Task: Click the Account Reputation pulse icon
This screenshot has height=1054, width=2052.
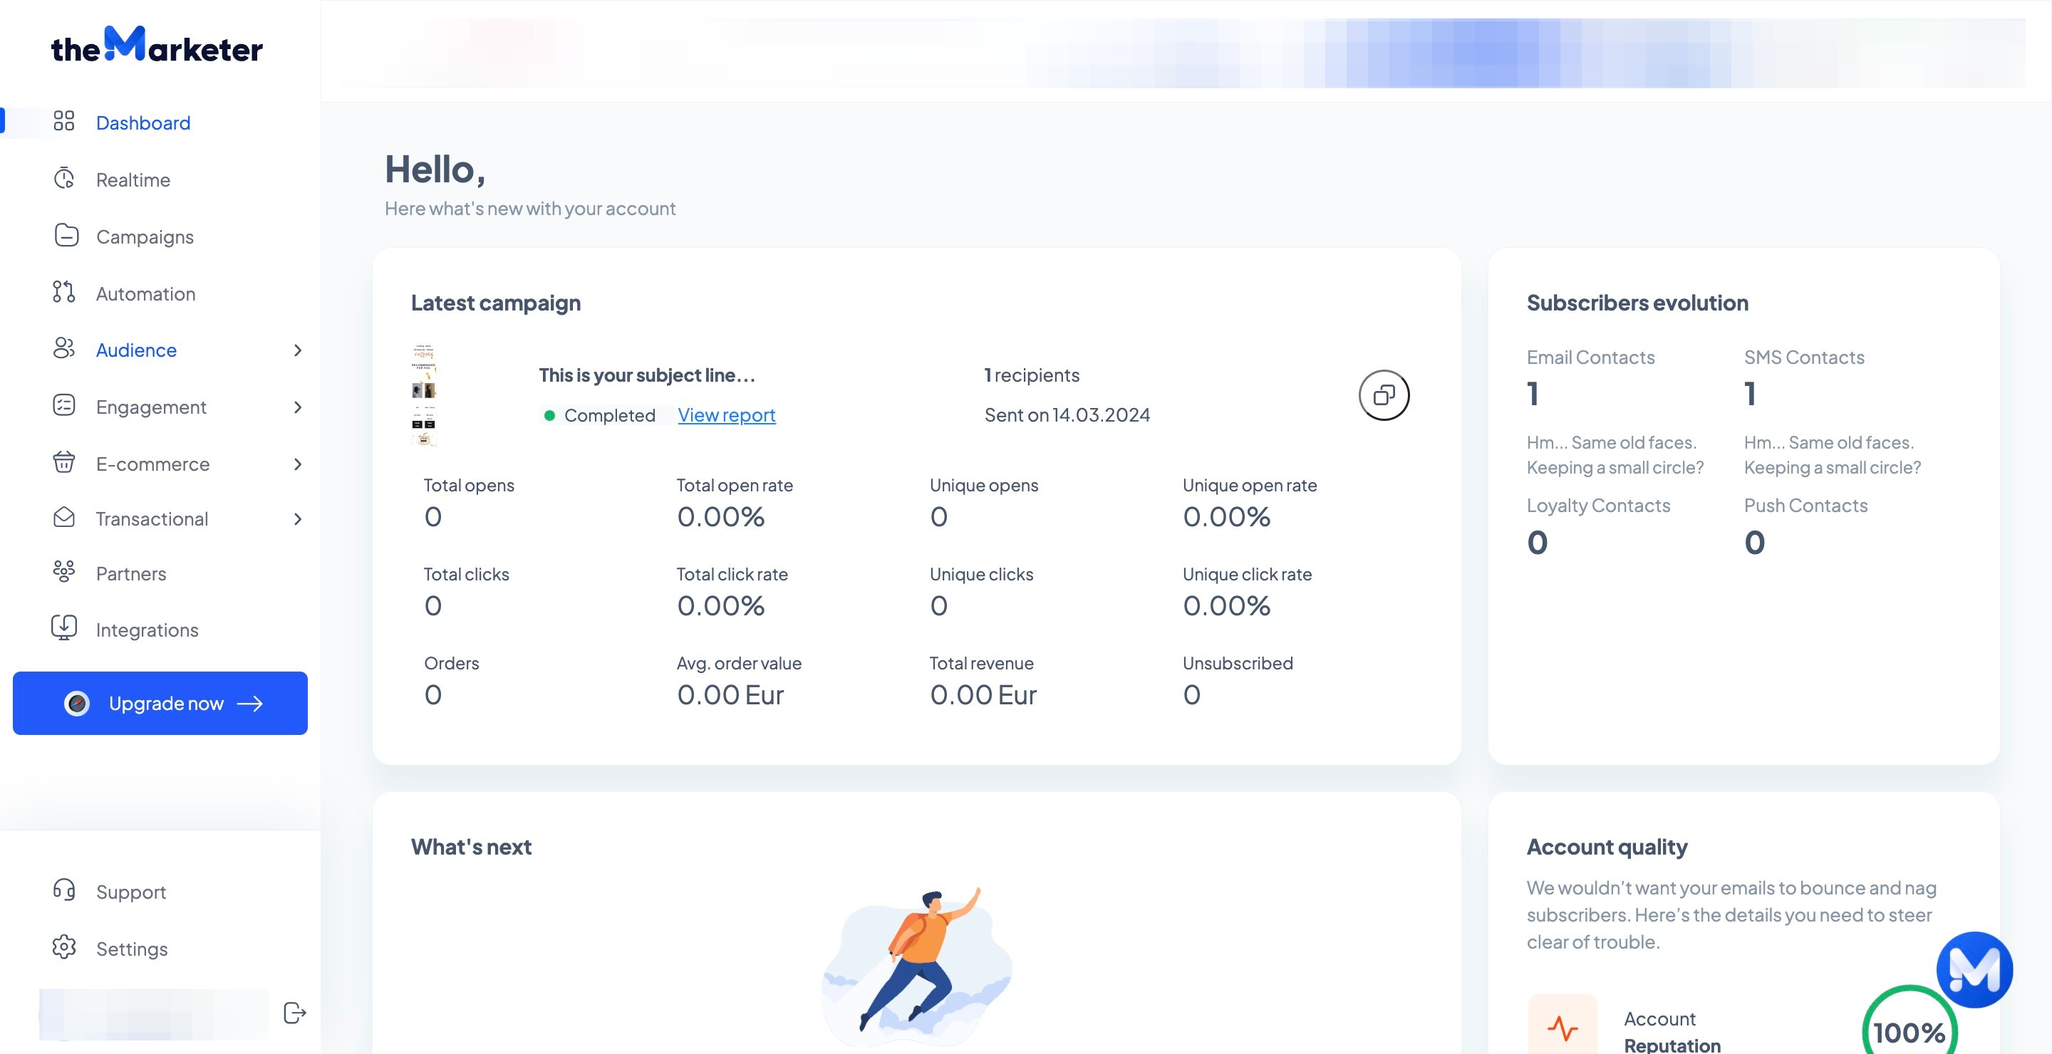Action: click(1562, 1028)
